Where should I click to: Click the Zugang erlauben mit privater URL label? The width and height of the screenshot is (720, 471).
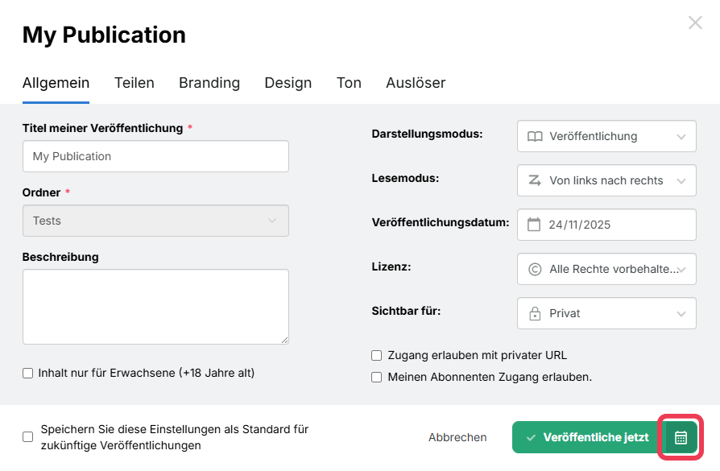(477, 355)
